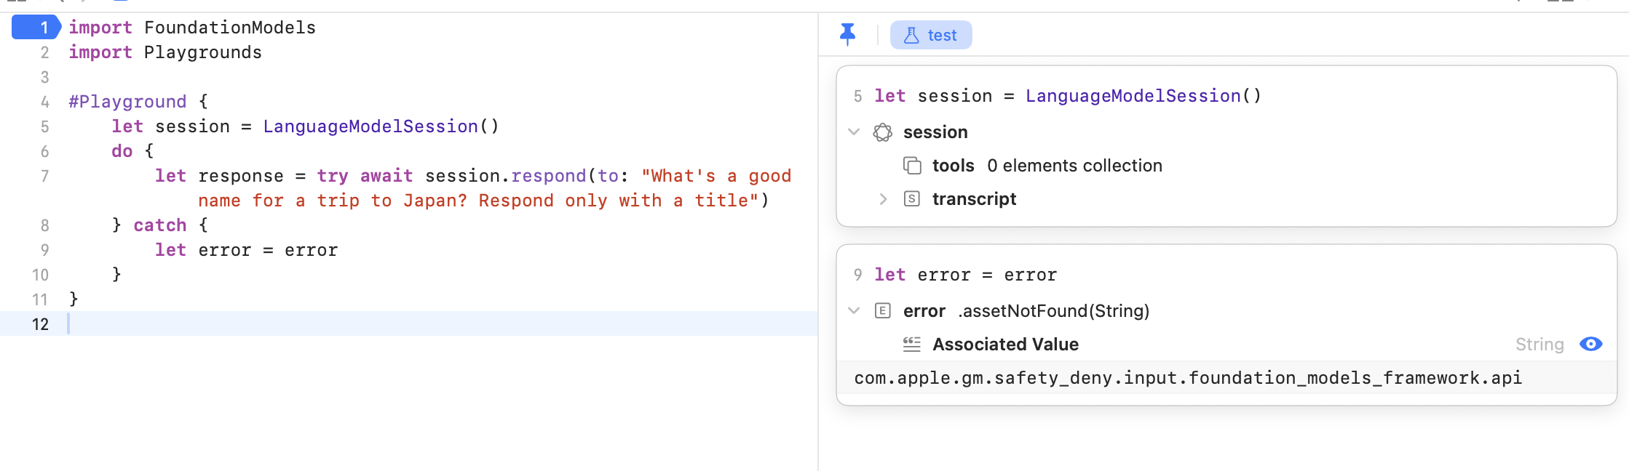Image resolution: width=1629 pixels, height=471 pixels.
Task: Toggle the eye icon for Associated Value
Action: pyautogui.click(x=1591, y=345)
